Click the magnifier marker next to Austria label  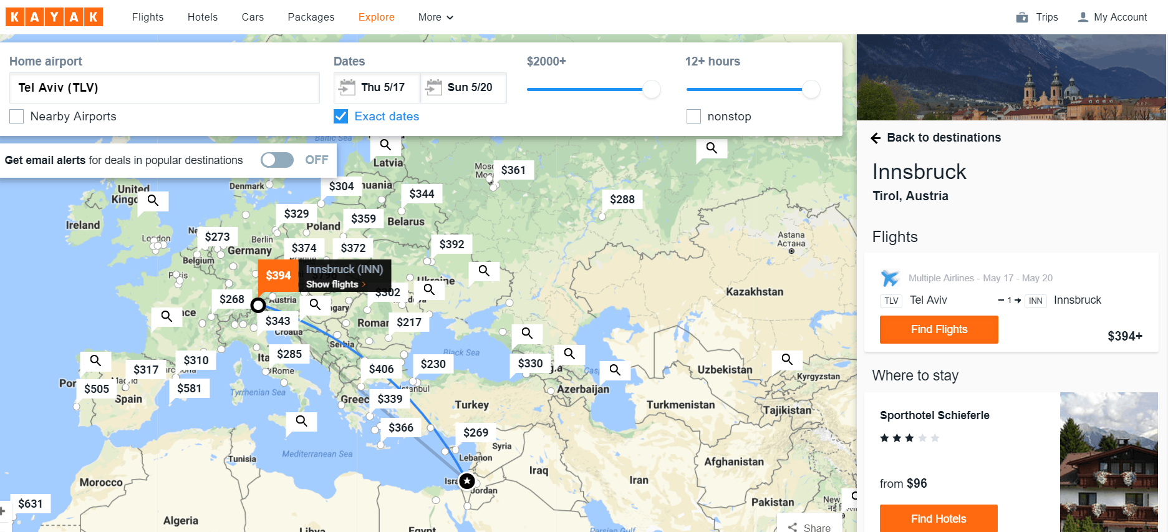pyautogui.click(x=315, y=304)
